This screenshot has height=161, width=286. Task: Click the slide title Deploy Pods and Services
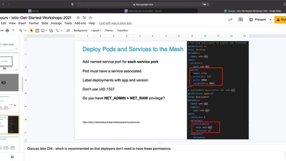pyautogui.click(x=133, y=49)
